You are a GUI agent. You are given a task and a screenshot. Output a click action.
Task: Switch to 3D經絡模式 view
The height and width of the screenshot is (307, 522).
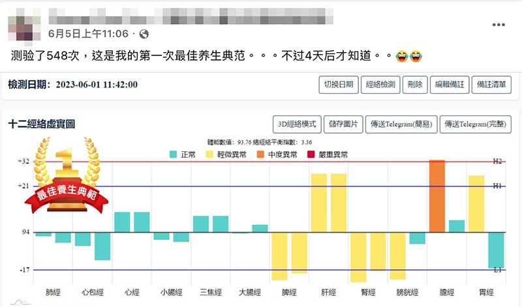(296, 124)
